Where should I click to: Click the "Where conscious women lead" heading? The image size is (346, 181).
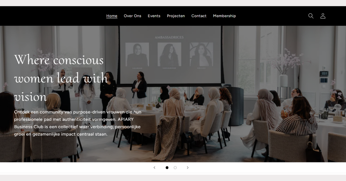tap(61, 78)
